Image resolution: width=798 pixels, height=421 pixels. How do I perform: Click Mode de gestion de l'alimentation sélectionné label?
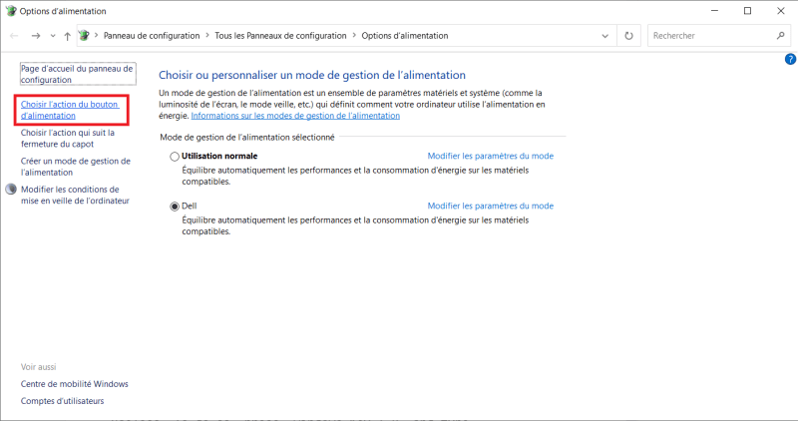[x=247, y=137]
